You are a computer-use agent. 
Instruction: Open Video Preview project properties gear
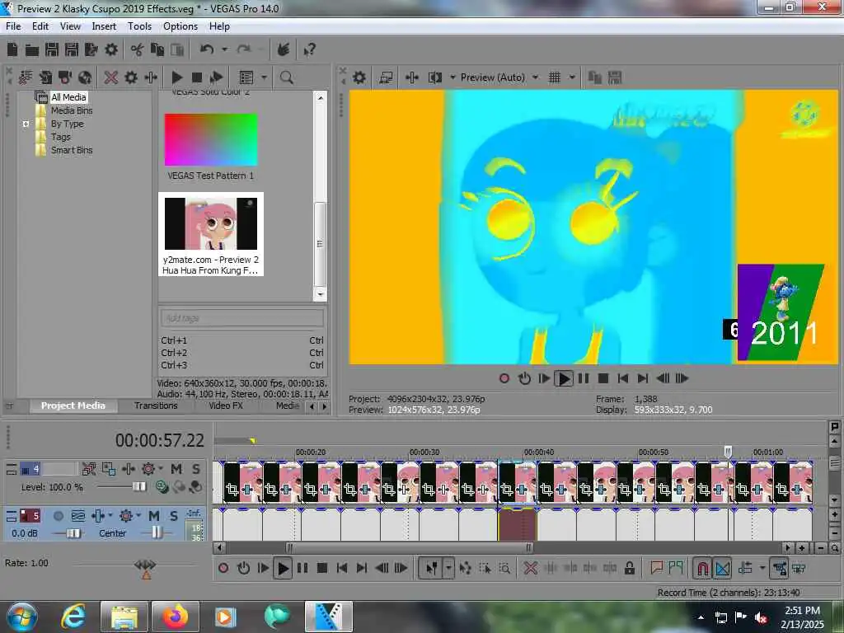[359, 77]
